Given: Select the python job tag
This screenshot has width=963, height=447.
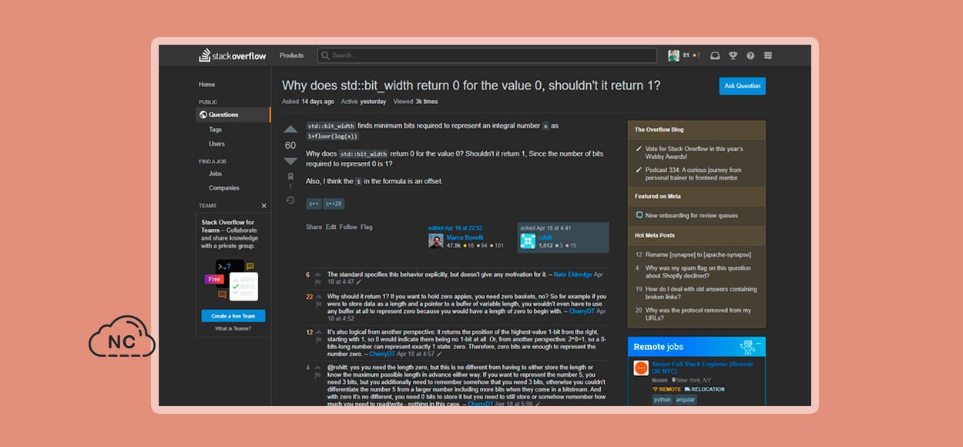Looking at the screenshot, I should pyautogui.click(x=663, y=400).
